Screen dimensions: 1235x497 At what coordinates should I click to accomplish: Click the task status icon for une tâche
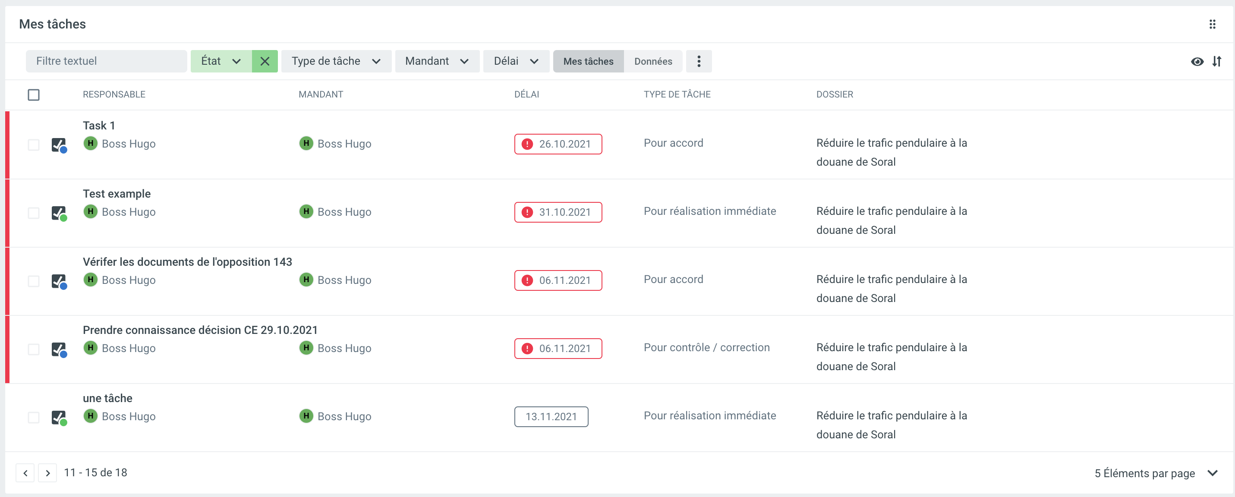point(59,418)
